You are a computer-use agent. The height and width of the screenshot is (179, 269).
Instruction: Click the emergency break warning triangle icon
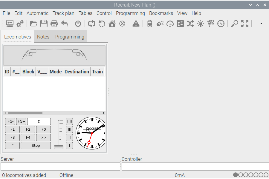pyautogui.click(x=136, y=24)
